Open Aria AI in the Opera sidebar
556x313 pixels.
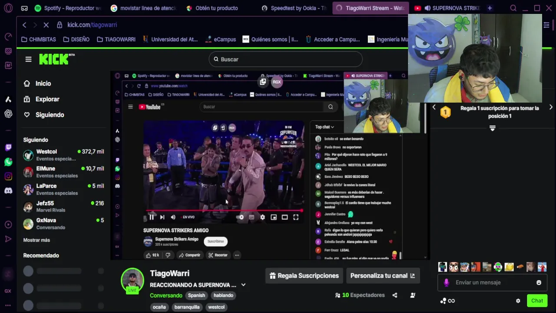[8, 99]
